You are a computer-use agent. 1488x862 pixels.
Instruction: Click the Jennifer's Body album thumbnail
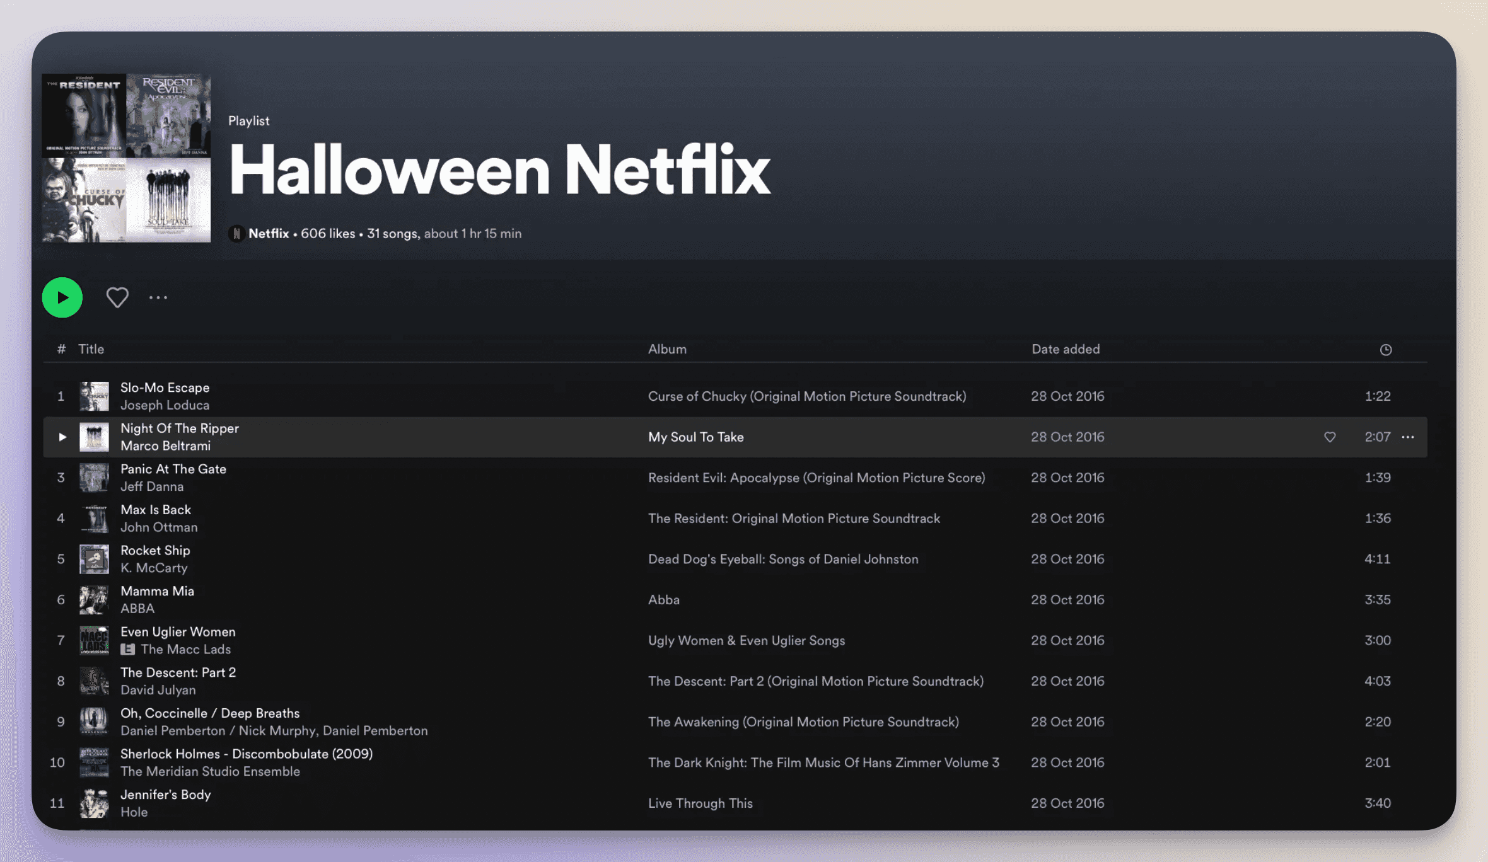94,803
